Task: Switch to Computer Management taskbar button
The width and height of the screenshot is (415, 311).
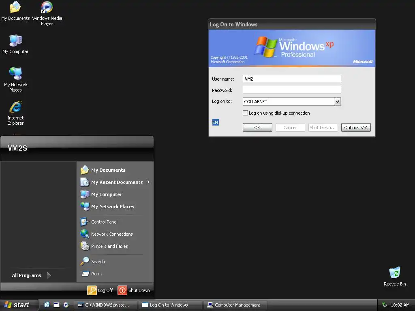Action: [235, 305]
